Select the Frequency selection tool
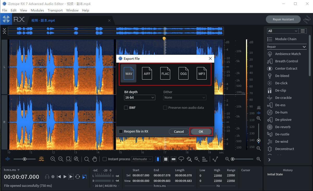 click(174, 159)
